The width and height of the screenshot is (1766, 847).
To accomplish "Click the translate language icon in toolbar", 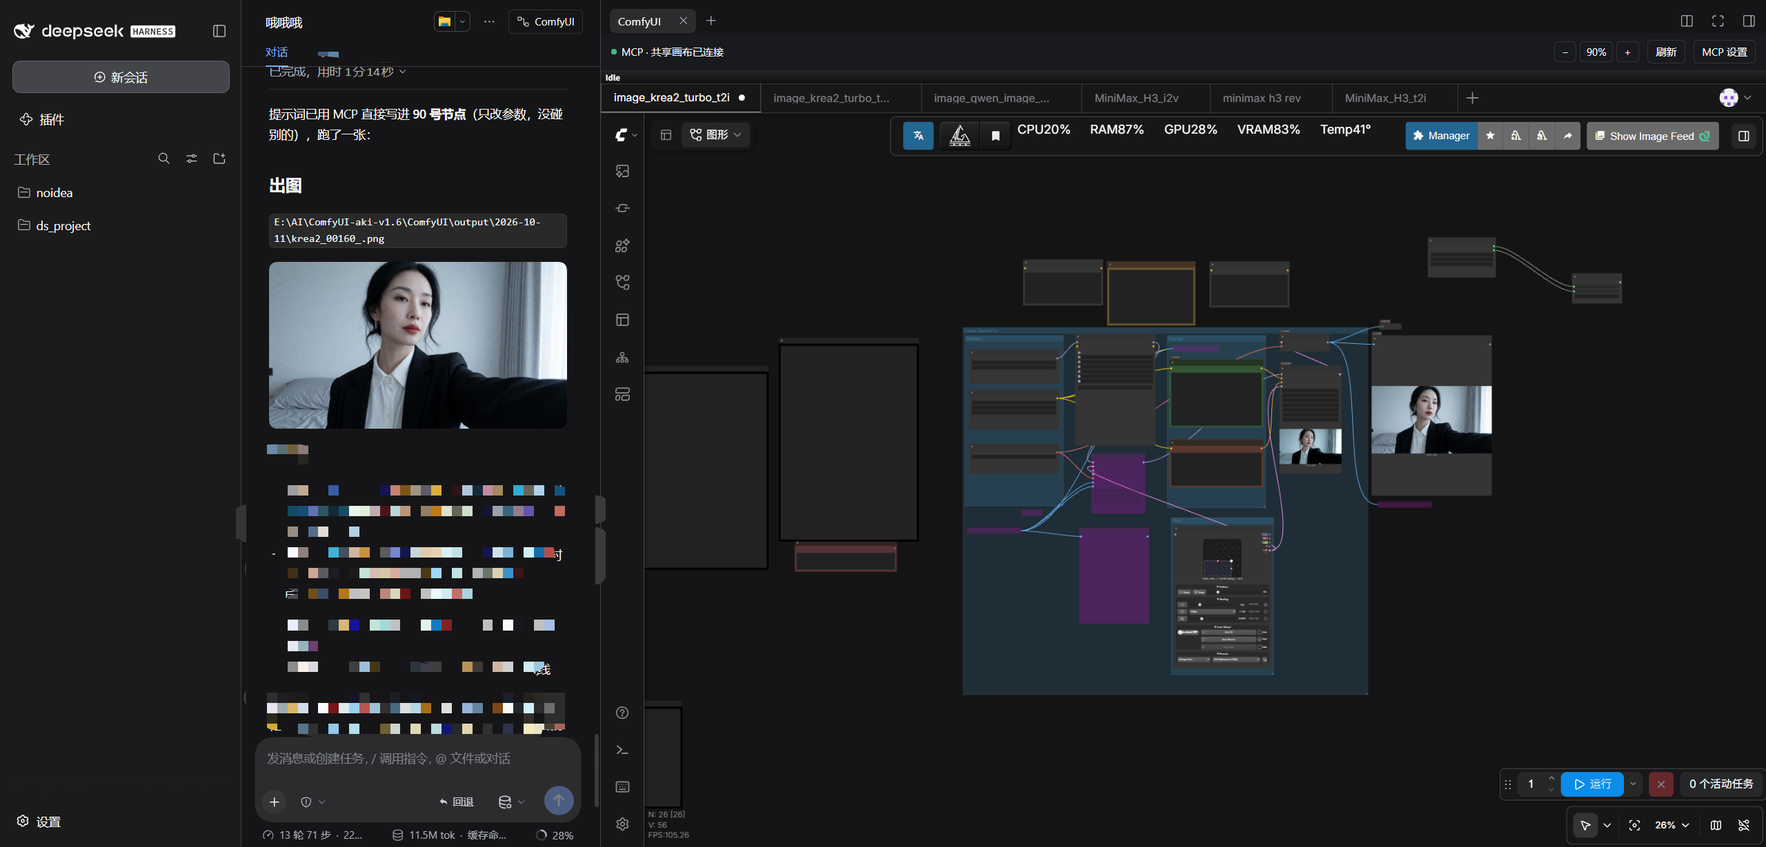I will 918,136.
